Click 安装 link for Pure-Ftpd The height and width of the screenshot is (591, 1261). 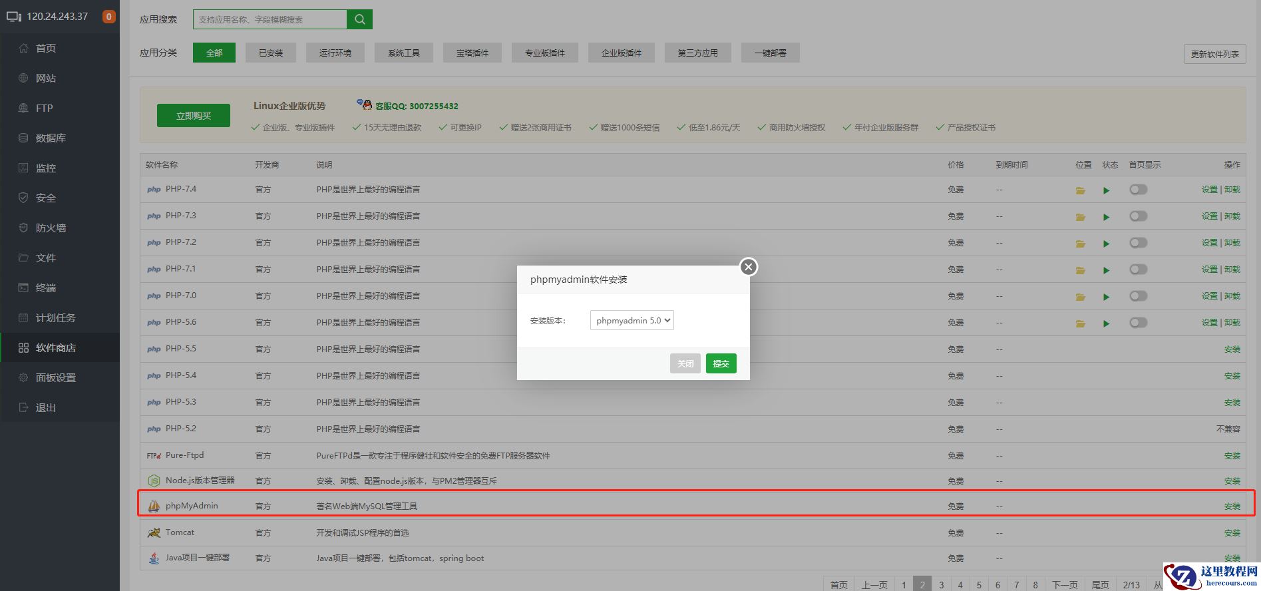click(x=1232, y=456)
